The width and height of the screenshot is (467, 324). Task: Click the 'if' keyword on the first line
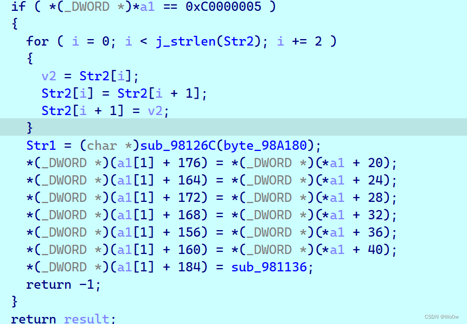point(18,7)
